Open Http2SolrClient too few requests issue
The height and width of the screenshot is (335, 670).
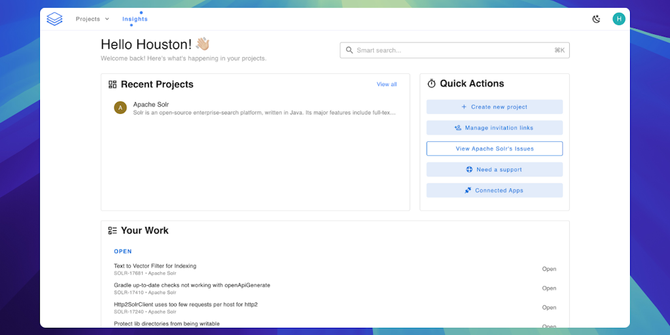point(186,304)
